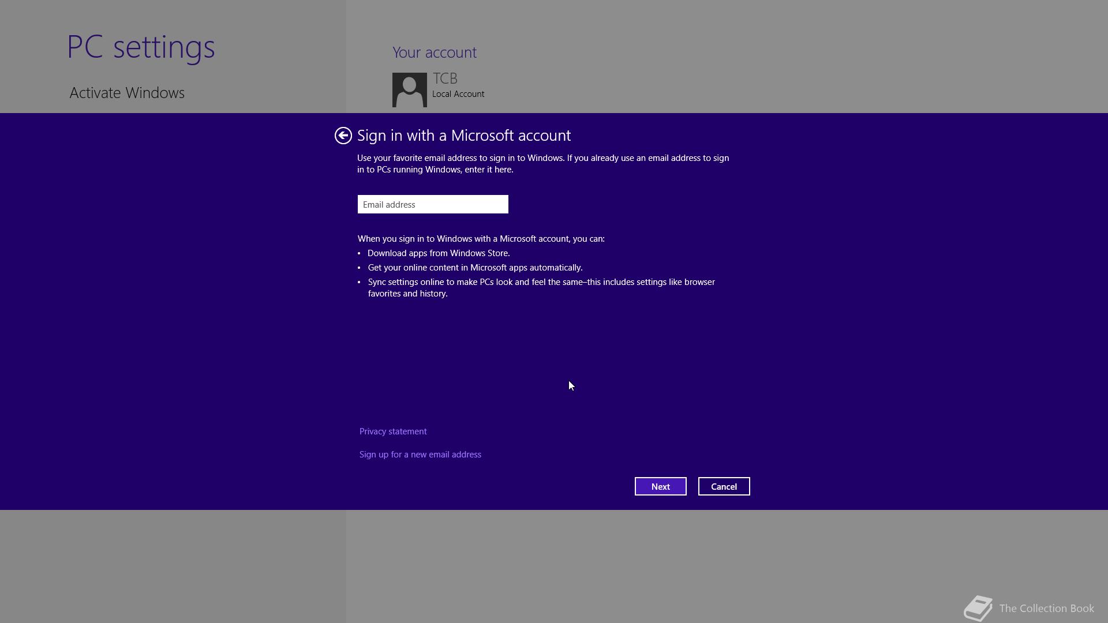1108x623 pixels.
Task: Click the When you sign in to Windows line
Action: [481, 239]
